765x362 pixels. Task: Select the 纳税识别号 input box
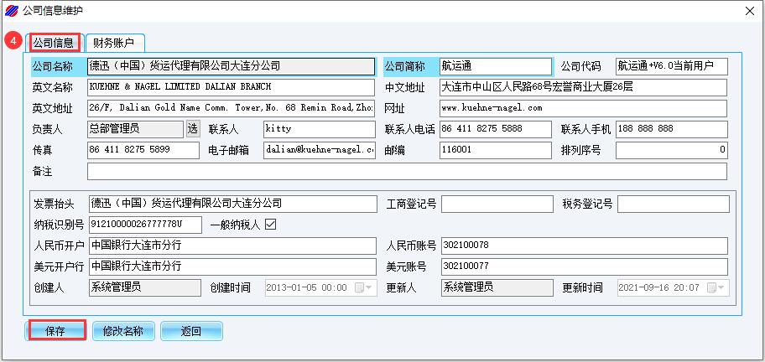[144, 225]
